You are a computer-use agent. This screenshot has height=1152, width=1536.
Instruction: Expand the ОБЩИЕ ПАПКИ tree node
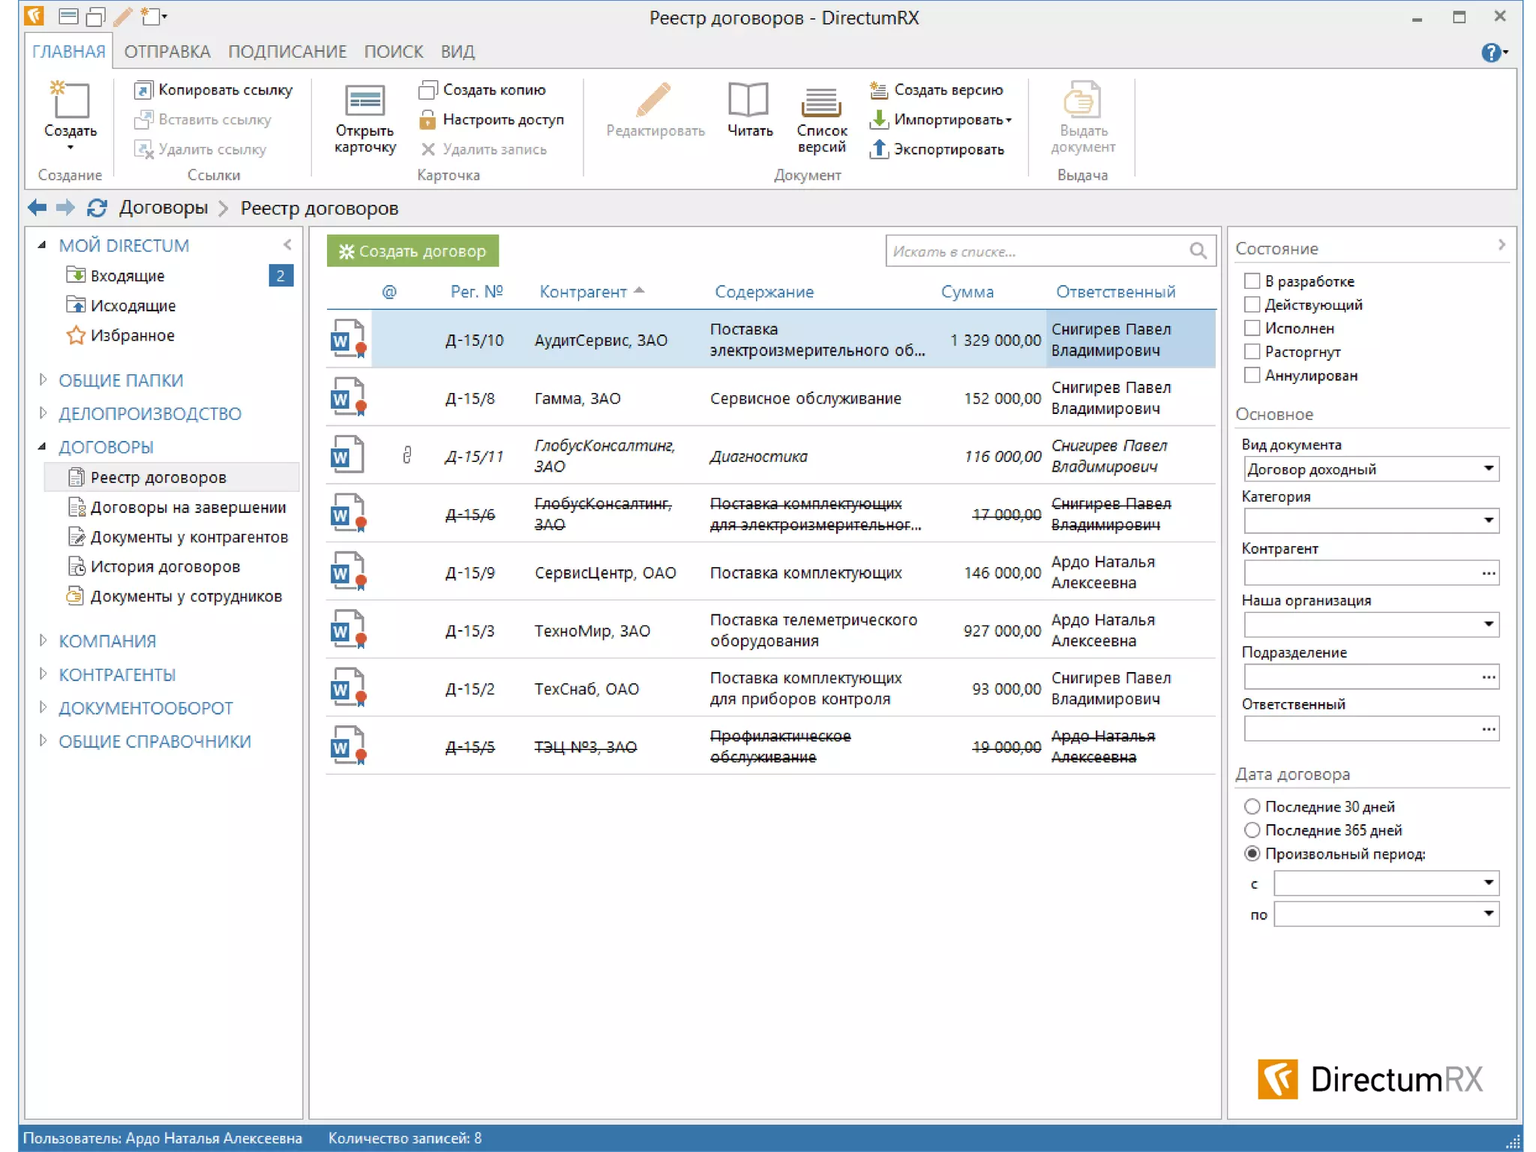43,380
